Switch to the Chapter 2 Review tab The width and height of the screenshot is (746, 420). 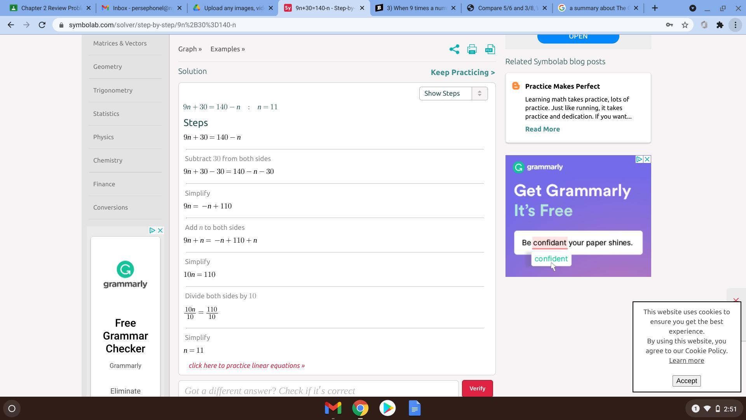pyautogui.click(x=47, y=8)
